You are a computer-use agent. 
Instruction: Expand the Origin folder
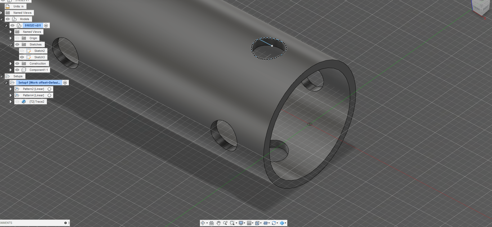[11, 38]
